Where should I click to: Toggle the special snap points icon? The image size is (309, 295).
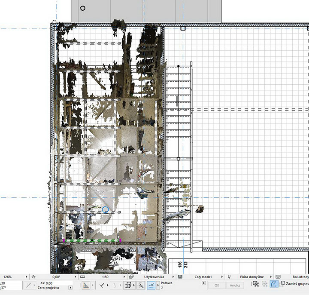coord(151,285)
